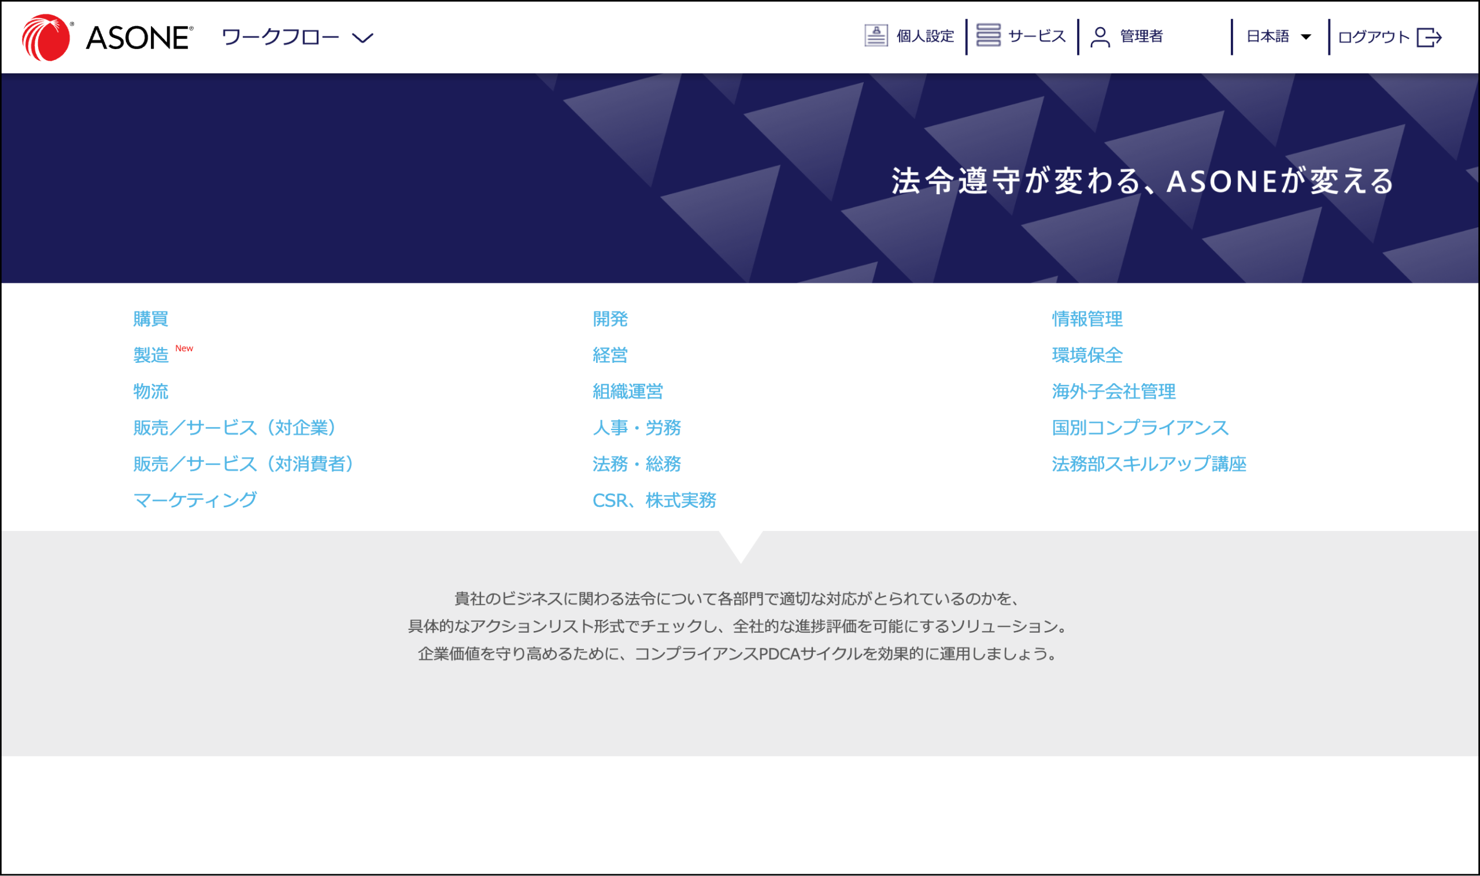
Task: Click ログアウト to sign out
Action: pos(1373,37)
